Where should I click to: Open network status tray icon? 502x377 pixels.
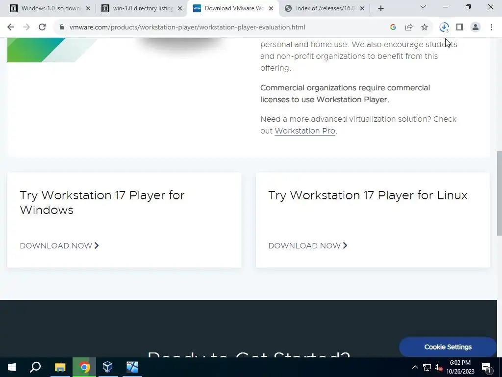point(427,367)
